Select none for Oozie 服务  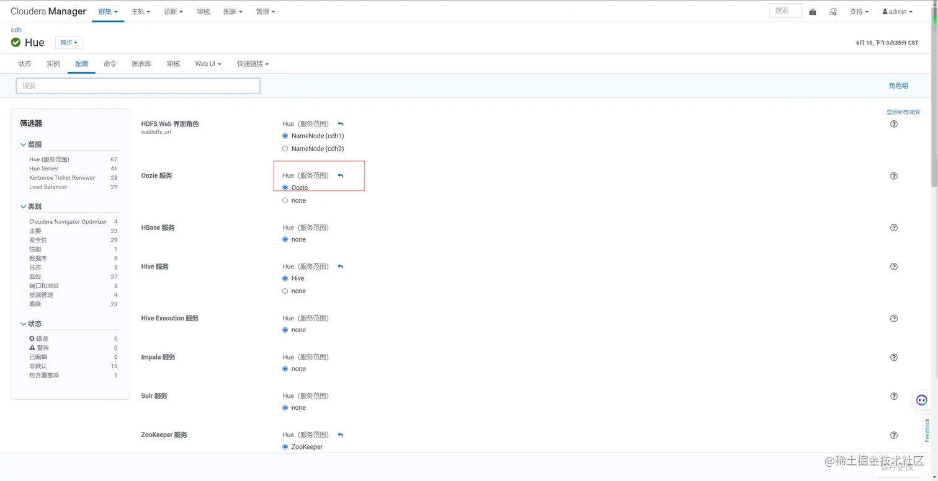pyautogui.click(x=285, y=200)
